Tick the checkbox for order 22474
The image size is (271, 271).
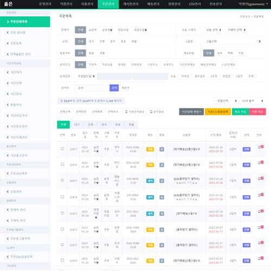point(62,197)
